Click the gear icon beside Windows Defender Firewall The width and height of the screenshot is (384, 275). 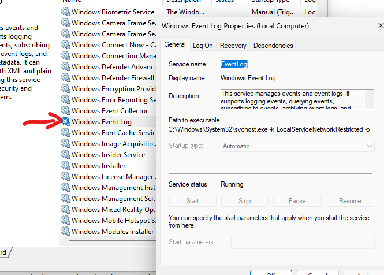tap(66, 77)
